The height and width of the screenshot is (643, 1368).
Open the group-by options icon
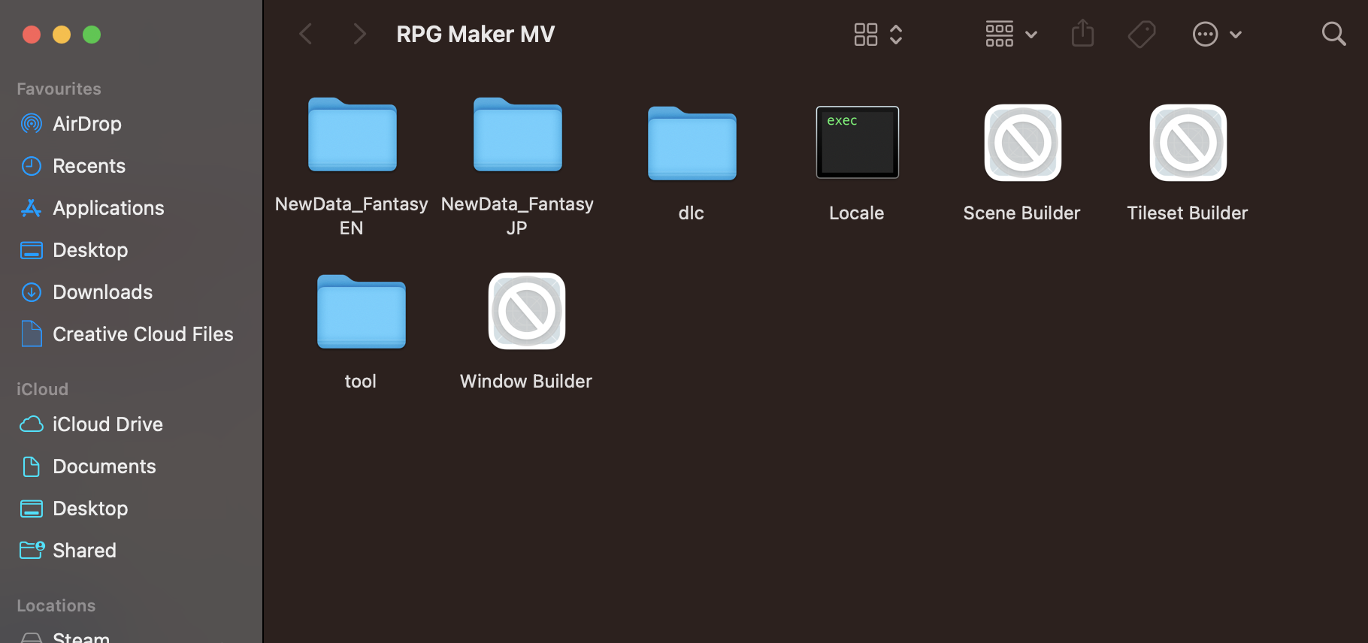pyautogui.click(x=1000, y=34)
